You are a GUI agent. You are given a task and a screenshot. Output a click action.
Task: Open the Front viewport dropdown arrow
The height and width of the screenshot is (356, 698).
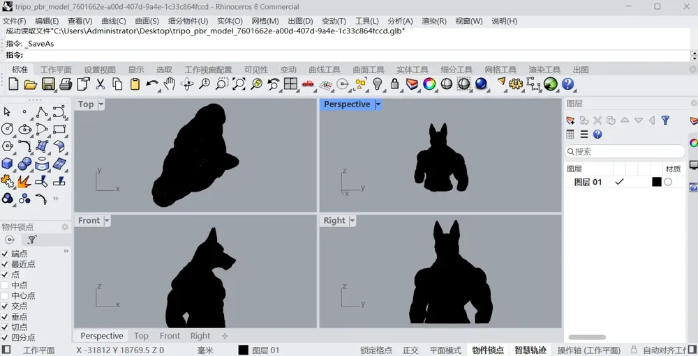click(x=107, y=221)
